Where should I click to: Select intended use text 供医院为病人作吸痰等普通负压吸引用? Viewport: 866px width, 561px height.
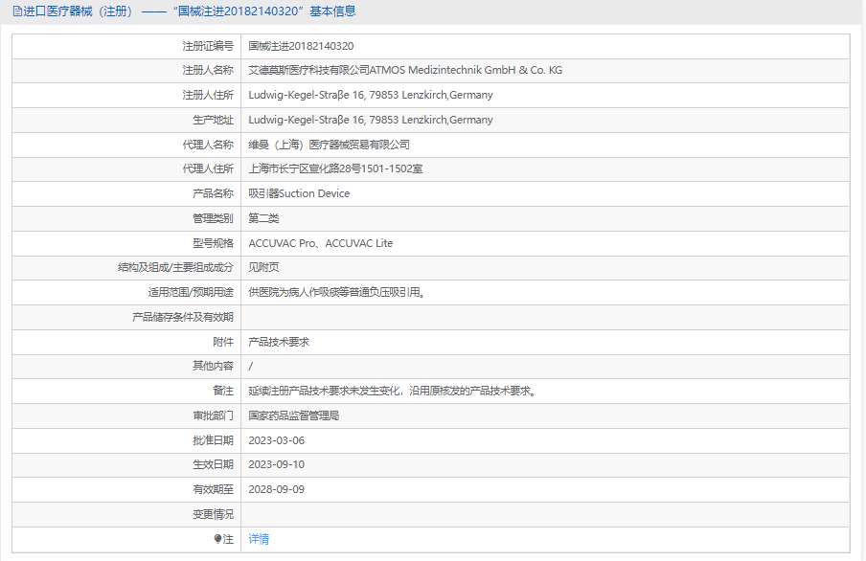tap(334, 292)
